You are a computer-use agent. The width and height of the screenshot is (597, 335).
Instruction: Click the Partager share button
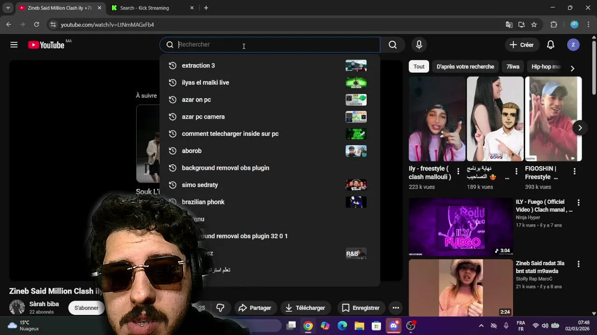[255, 308]
